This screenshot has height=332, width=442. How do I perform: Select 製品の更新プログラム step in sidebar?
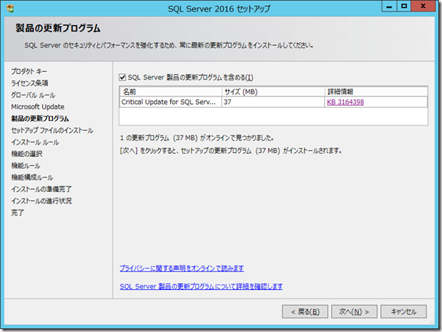click(x=40, y=119)
